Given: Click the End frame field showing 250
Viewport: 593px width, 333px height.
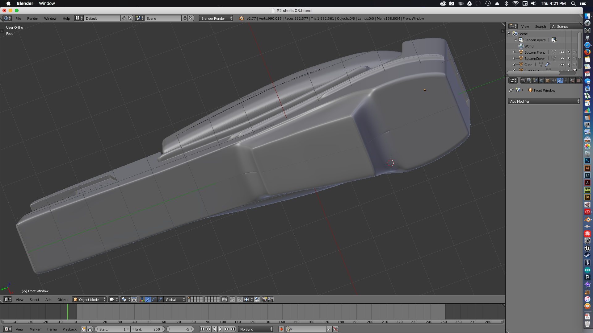Looking at the screenshot, I should pos(148,329).
